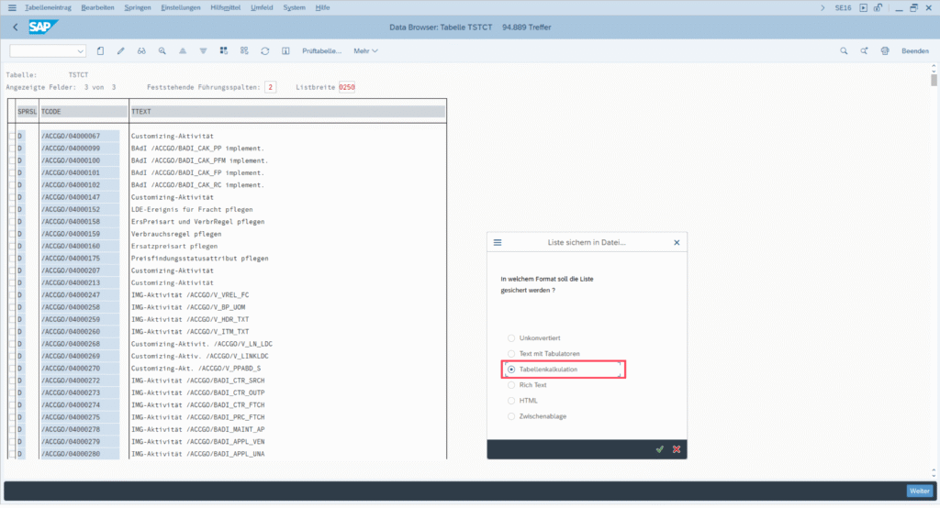Click the magnifier details icon in left toolbar
Image resolution: width=940 pixels, height=508 pixels.
[x=162, y=51]
